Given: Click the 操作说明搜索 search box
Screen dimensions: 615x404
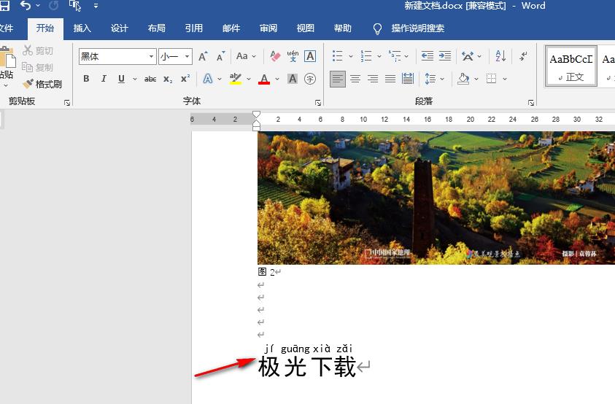Looking at the screenshot, I should [x=418, y=28].
